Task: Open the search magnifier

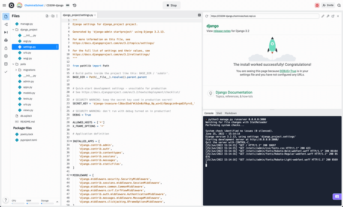Action: [x=339, y=5]
